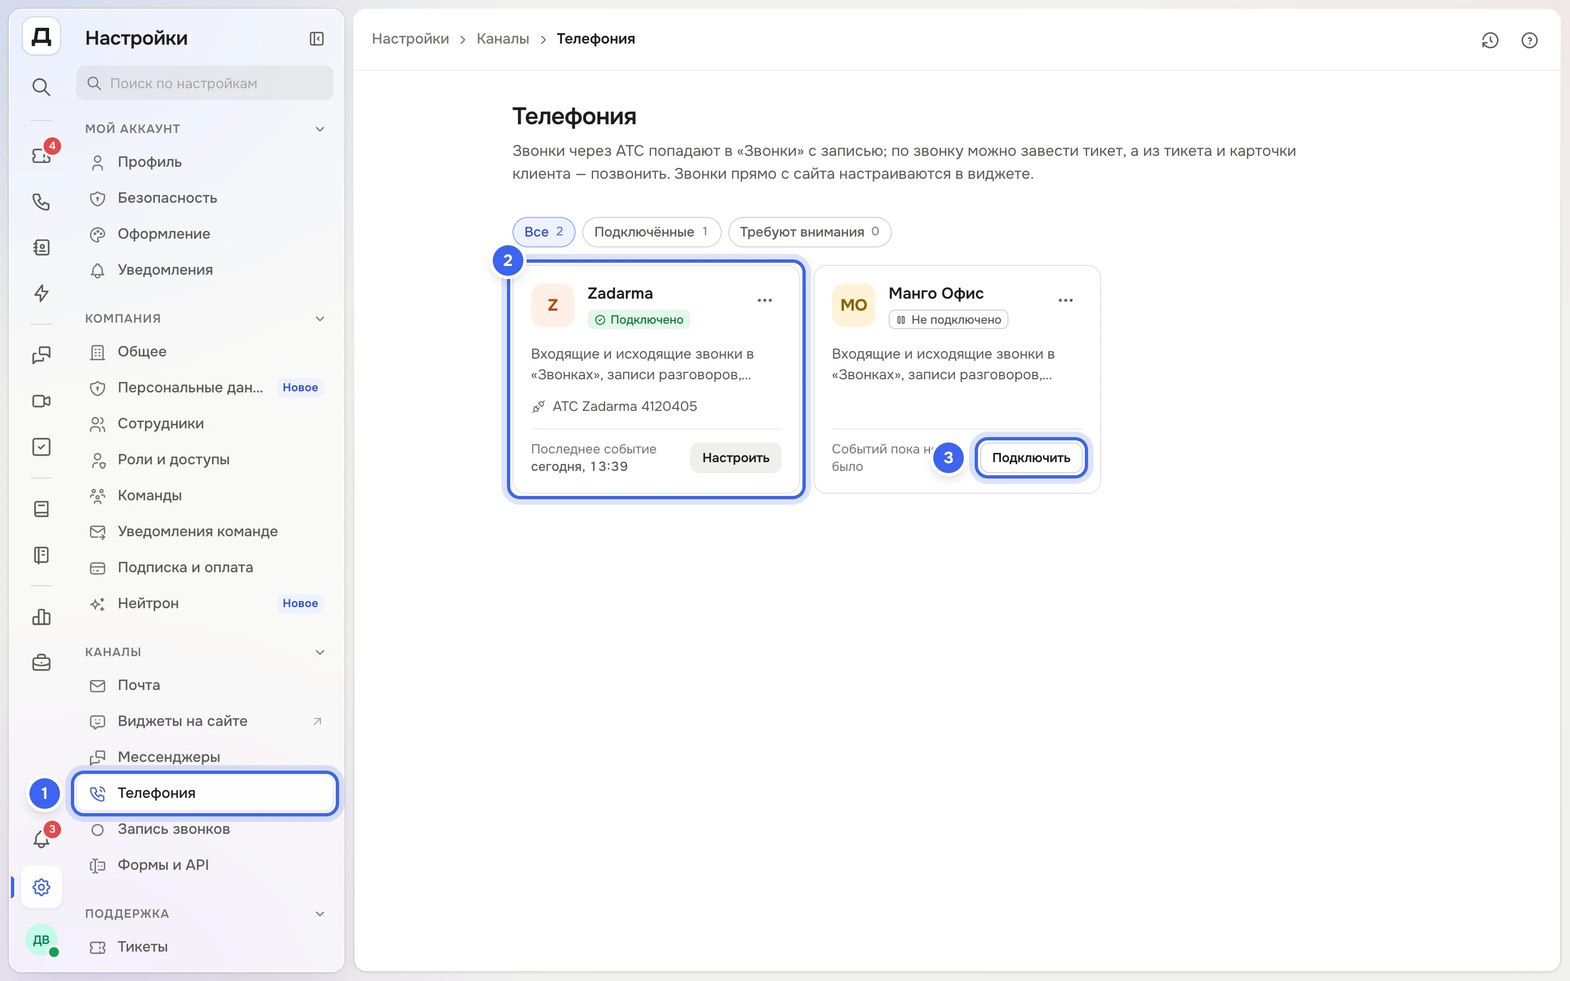
Task: Open the bar chart analytics icon
Action: pyautogui.click(x=41, y=616)
